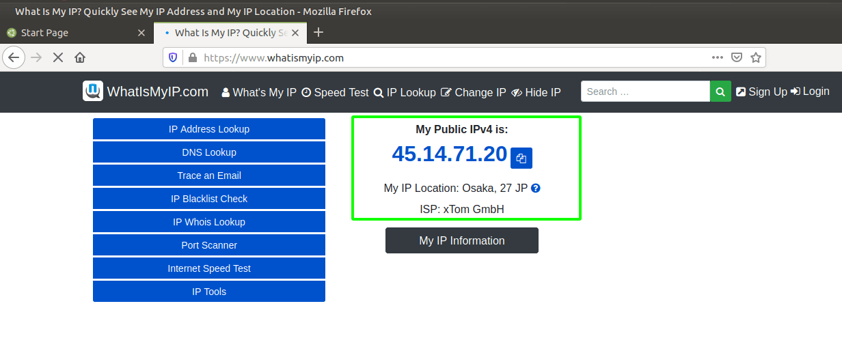Screen dimensions: 842x349
Task: Stop page loading with the X button
Action: tap(58, 57)
